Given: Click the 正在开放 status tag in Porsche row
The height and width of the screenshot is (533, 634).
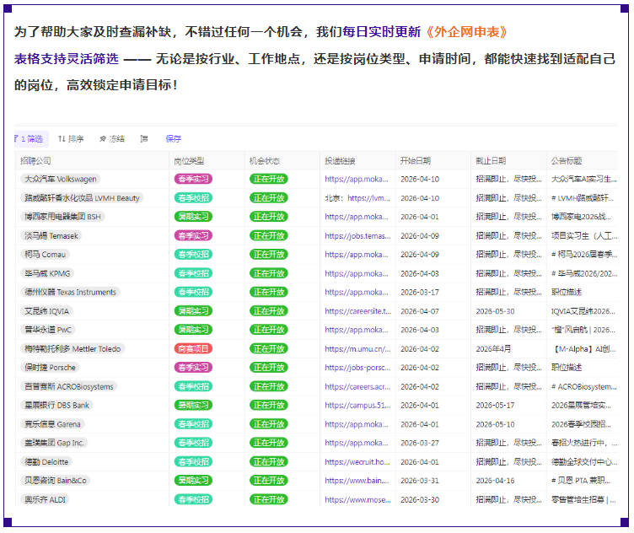Looking at the screenshot, I should pos(268,367).
